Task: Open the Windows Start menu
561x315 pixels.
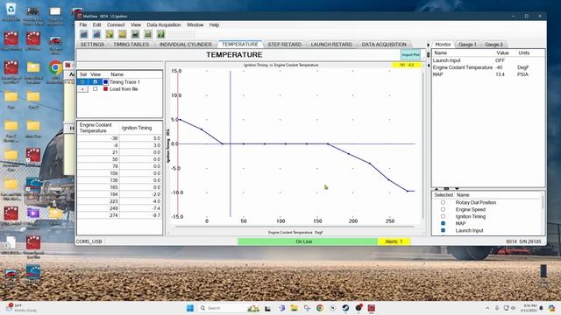Action: point(190,308)
